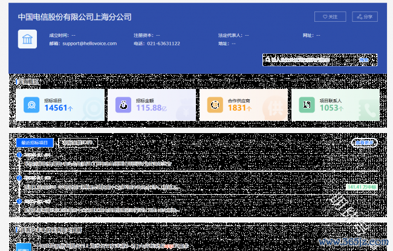This screenshot has width=393, height=251.
Task: Select the 最近招标项目 tab
Action: point(34,143)
